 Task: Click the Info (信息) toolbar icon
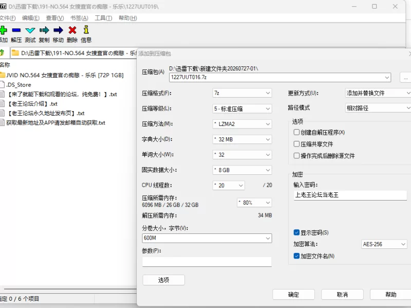pyautogui.click(x=86, y=30)
